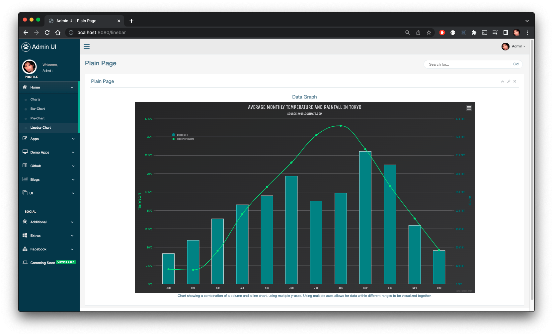Toggle Temperature series in chart legend
The image size is (553, 336).
(183, 139)
